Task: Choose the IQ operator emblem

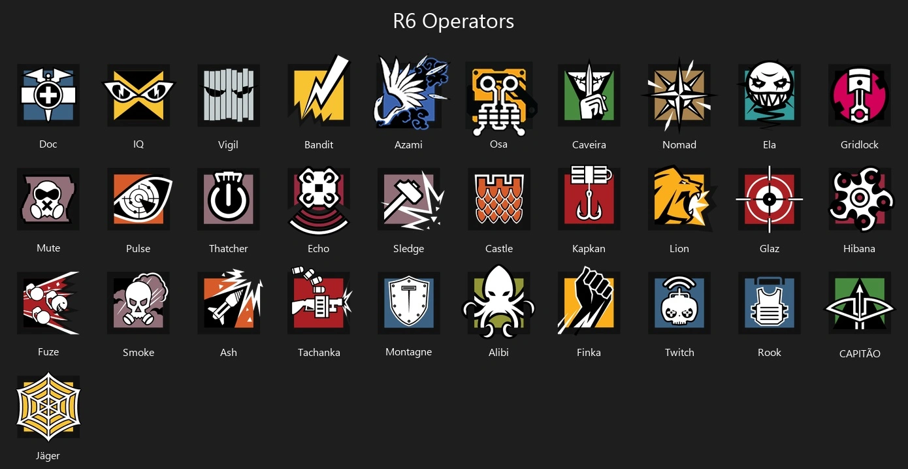Action: (x=138, y=95)
